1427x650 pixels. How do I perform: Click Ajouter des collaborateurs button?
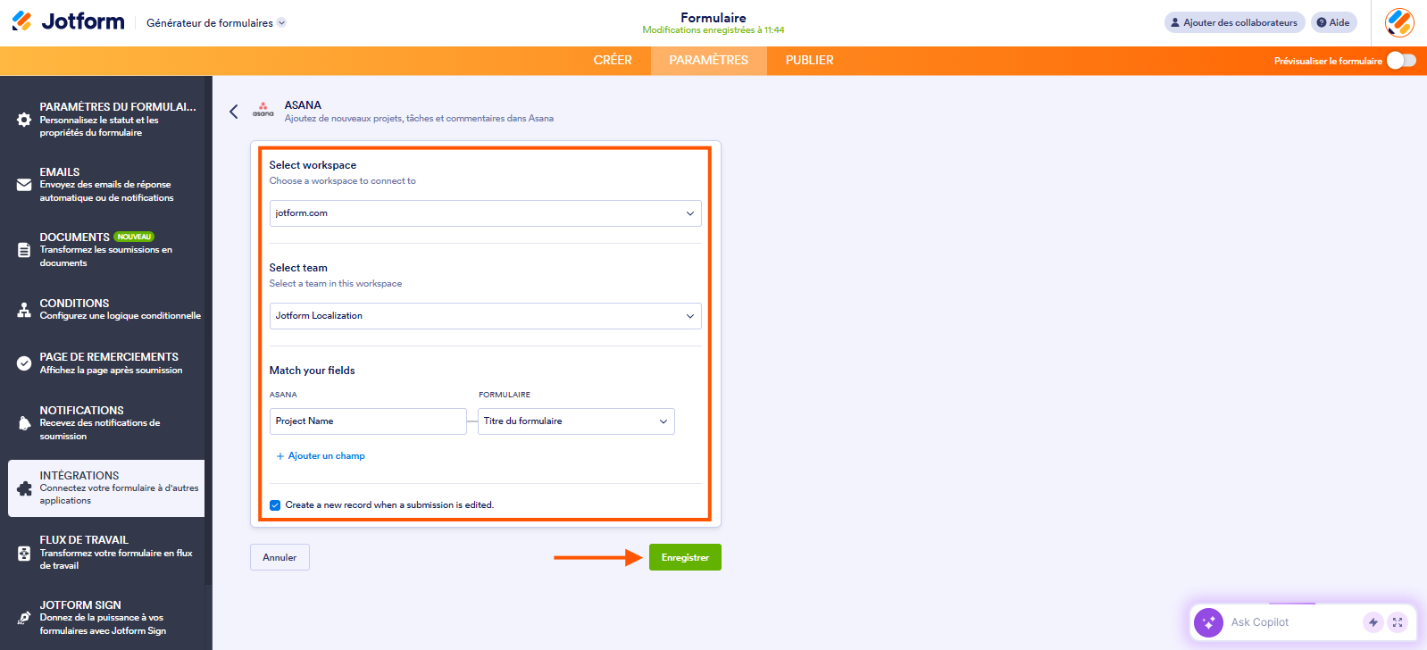click(x=1234, y=22)
